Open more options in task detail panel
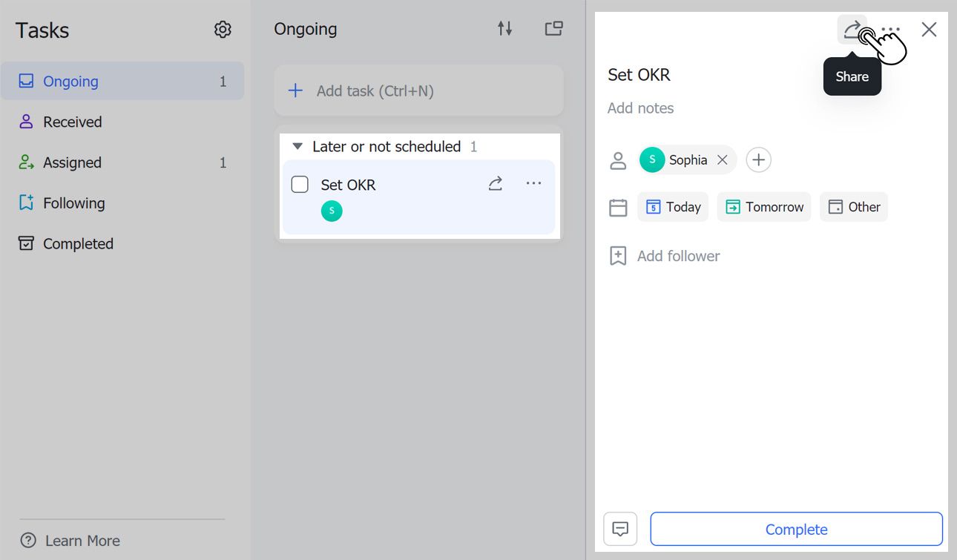 tap(891, 30)
